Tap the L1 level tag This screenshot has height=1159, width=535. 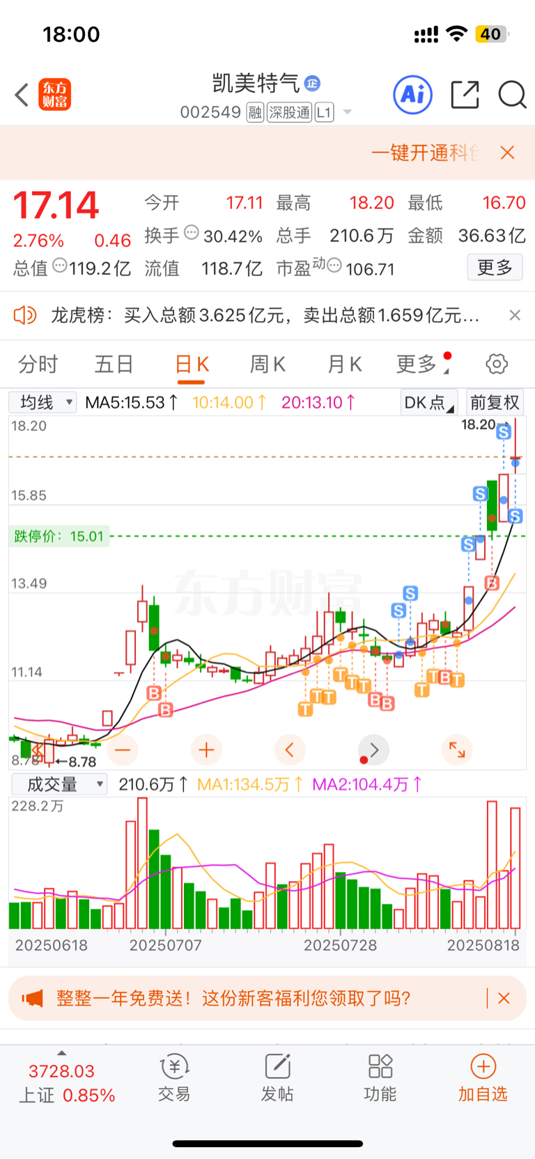324,112
